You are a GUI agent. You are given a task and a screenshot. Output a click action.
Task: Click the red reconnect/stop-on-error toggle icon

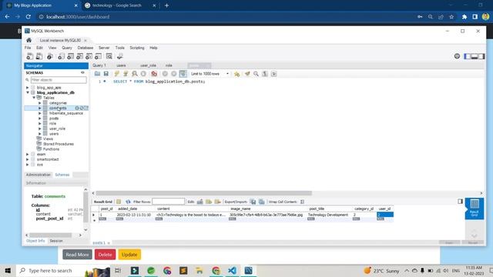(154, 74)
